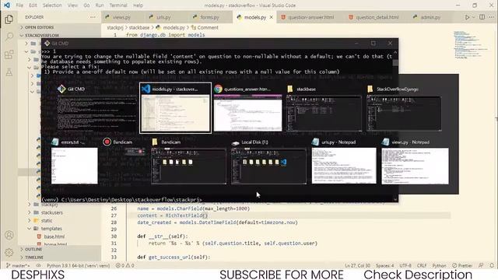Switch to views.py editor tab
The height and width of the screenshot is (280, 498).
coord(121,17)
